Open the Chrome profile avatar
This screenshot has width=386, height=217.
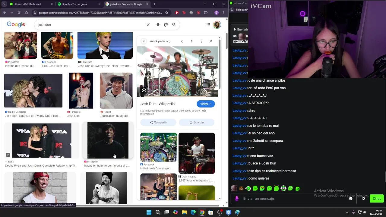216,13
